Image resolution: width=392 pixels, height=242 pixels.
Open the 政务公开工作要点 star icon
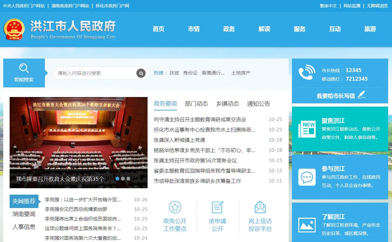175,207
